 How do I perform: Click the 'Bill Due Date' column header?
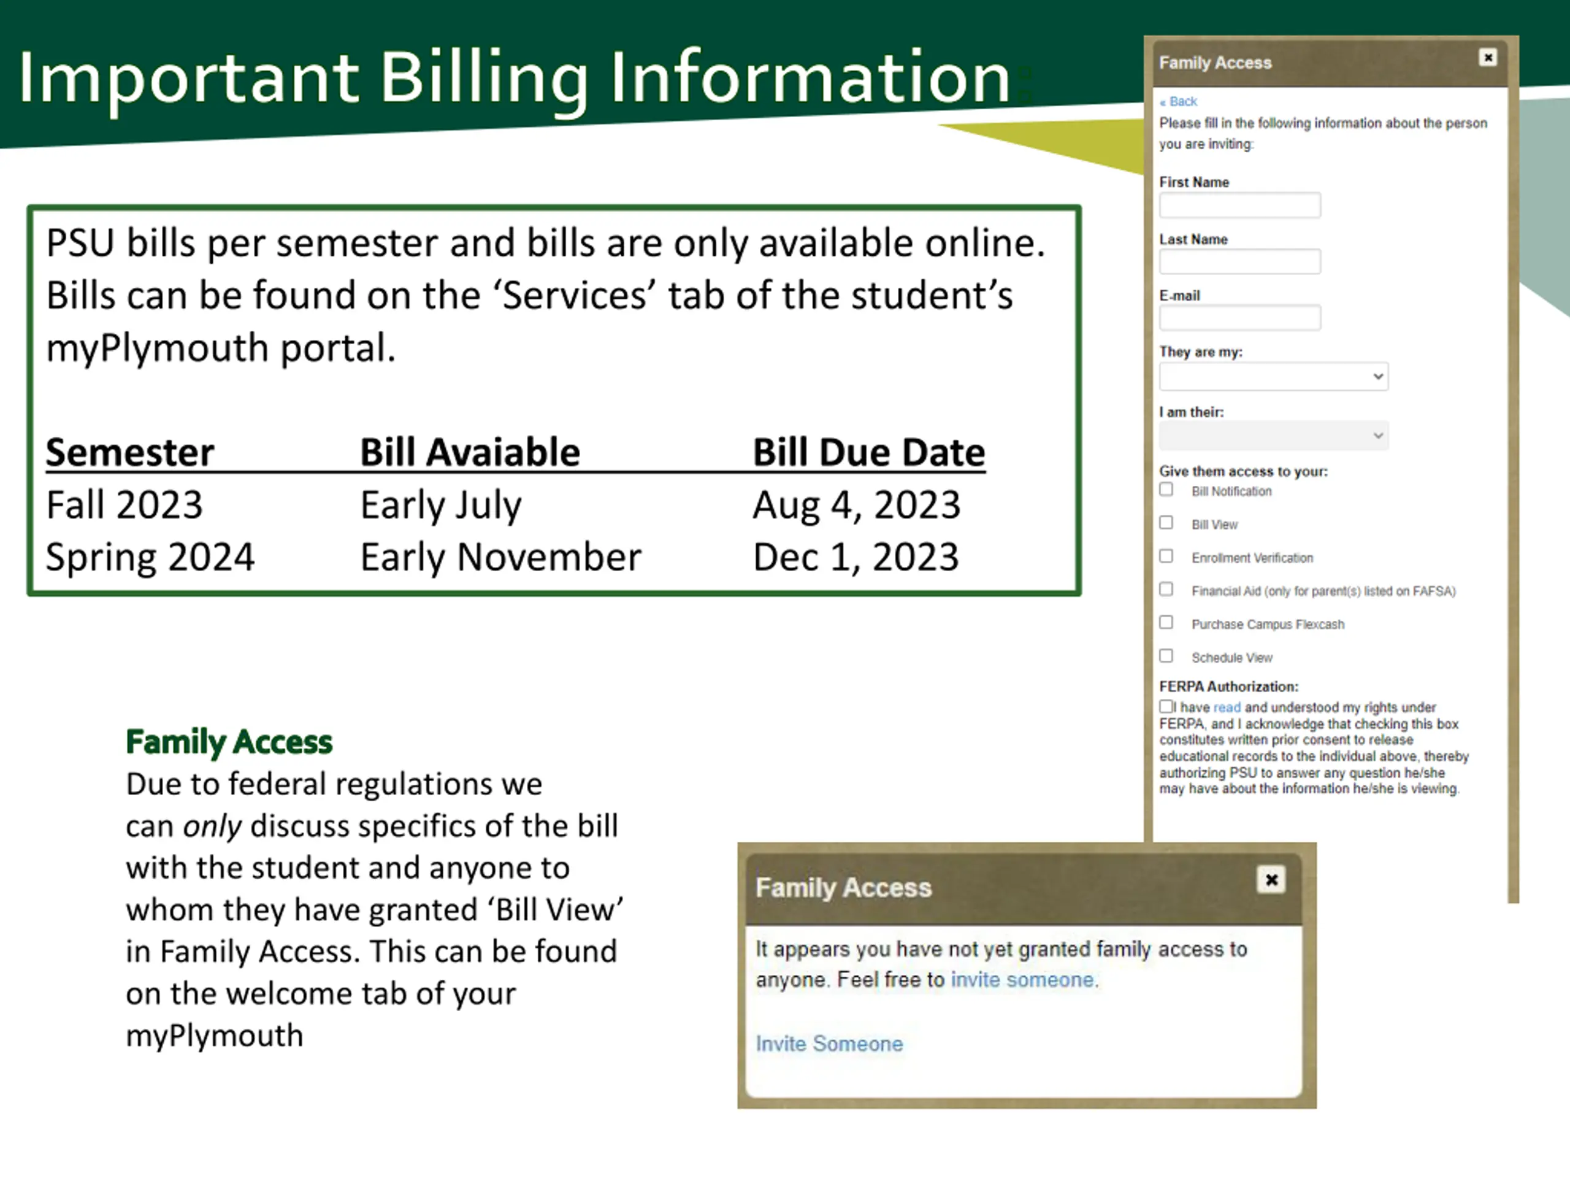(869, 452)
